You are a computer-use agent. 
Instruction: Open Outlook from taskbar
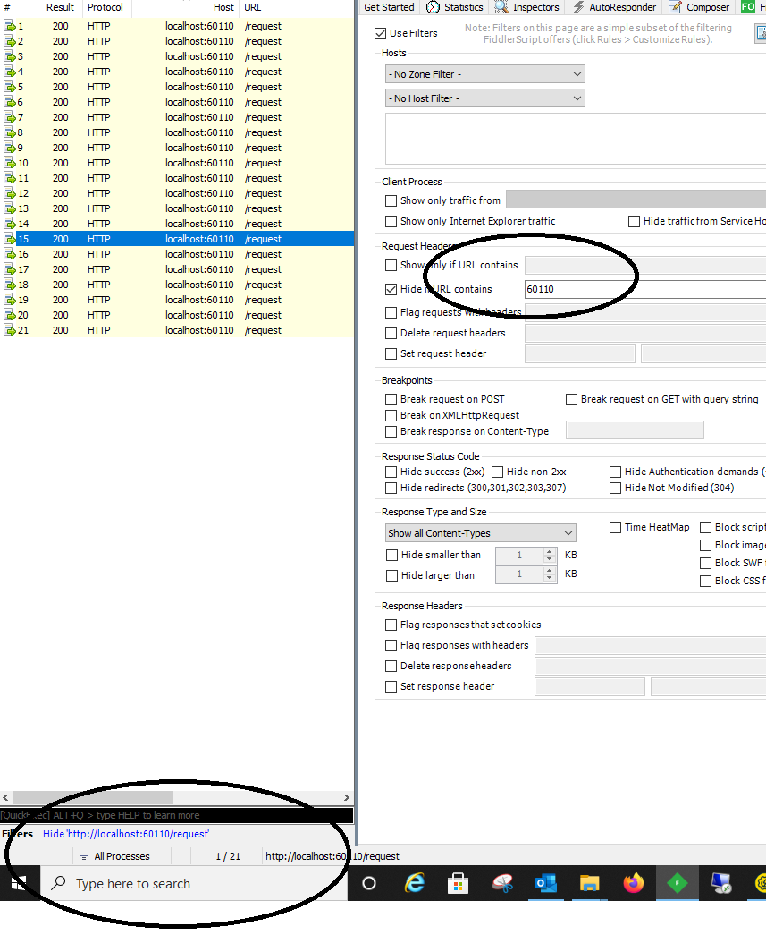545,883
